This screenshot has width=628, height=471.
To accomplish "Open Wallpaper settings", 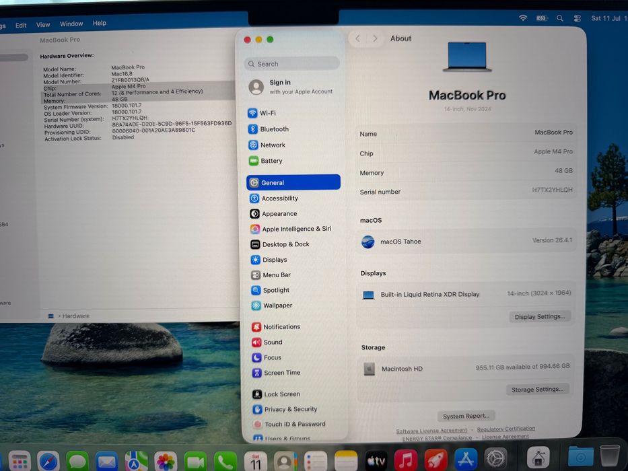I will click(272, 305).
